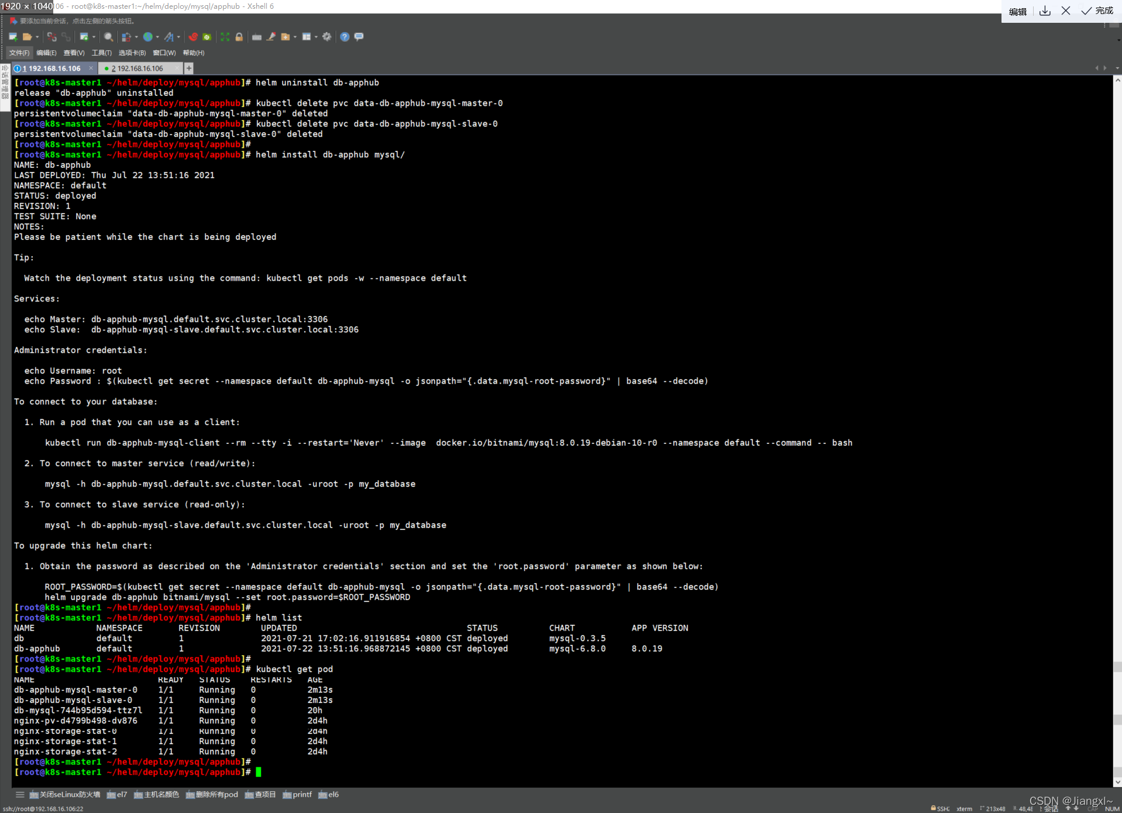The height and width of the screenshot is (813, 1122).
Task: Click the Open folder toolbar icon
Action: click(x=27, y=37)
